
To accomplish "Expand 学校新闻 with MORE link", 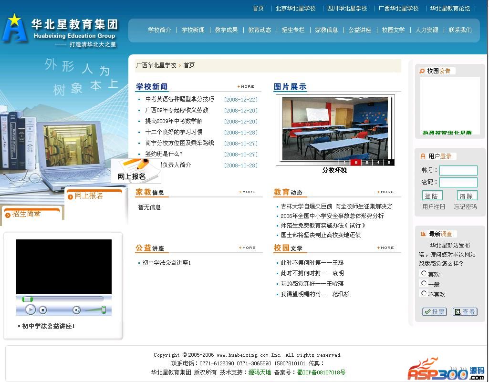I will 246,87.
